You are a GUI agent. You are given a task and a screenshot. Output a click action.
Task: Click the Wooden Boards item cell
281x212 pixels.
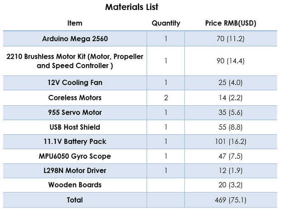[75, 185]
